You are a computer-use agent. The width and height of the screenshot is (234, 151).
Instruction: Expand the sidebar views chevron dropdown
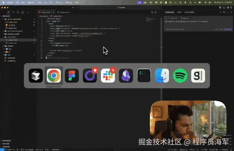28,12
